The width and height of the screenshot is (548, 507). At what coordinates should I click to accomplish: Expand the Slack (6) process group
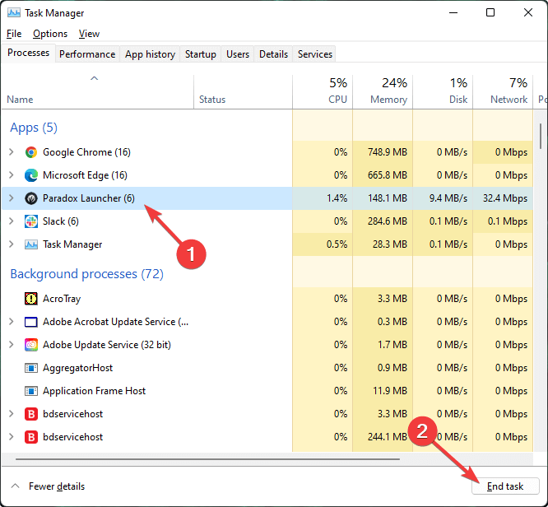coord(12,221)
